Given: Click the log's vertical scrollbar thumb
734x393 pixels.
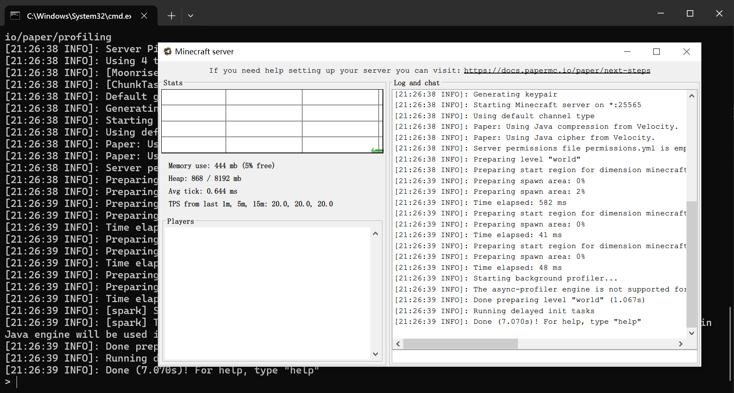Looking at the screenshot, I should tap(691, 263).
